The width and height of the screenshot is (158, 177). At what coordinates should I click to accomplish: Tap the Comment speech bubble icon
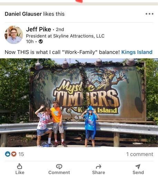(x=59, y=167)
